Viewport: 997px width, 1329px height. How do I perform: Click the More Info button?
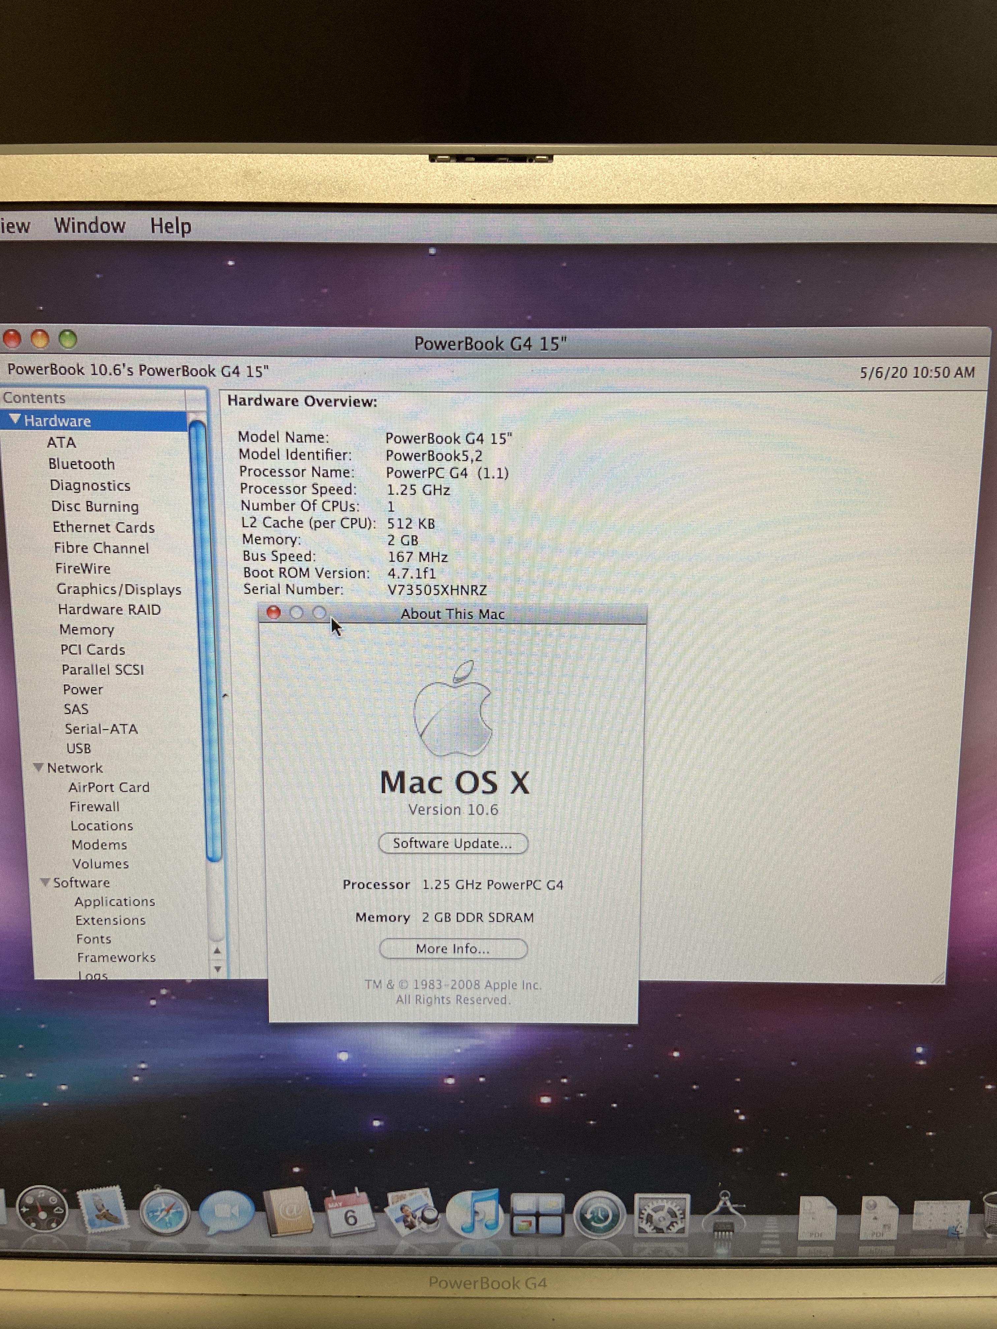click(453, 949)
